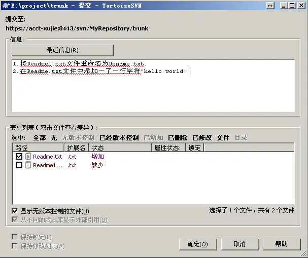Click the 增加 status text

(x=97, y=157)
